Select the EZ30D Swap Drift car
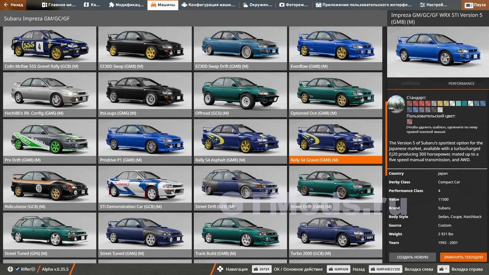The height and width of the screenshot is (275, 489). click(241, 48)
